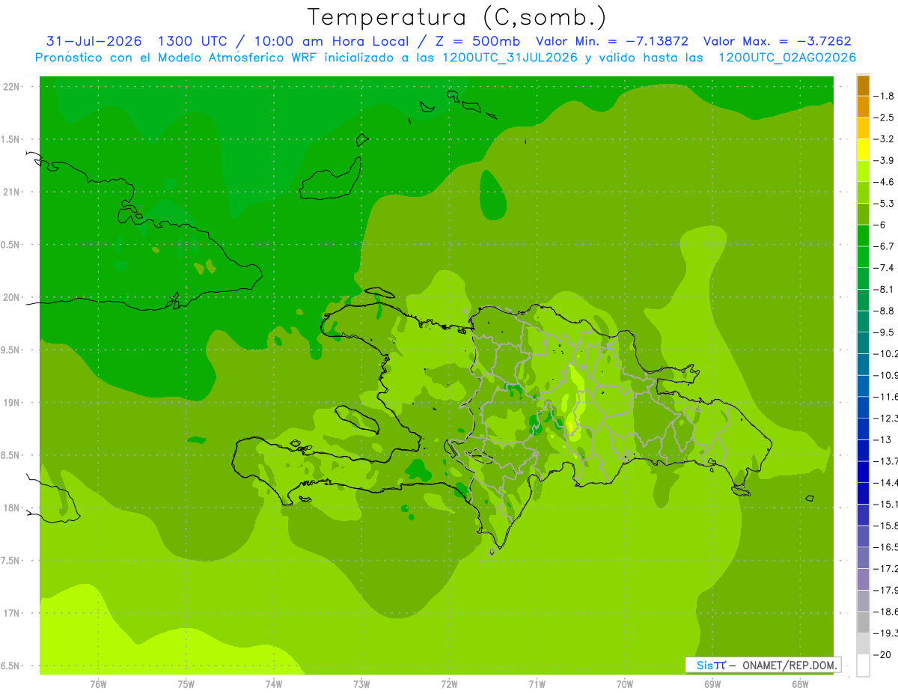Viewport: 898px width, 694px height.
Task: Click the '20N' latitude label
Action: (11, 297)
